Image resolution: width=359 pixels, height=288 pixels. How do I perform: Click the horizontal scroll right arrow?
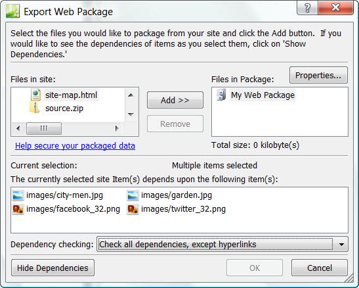[x=117, y=128]
